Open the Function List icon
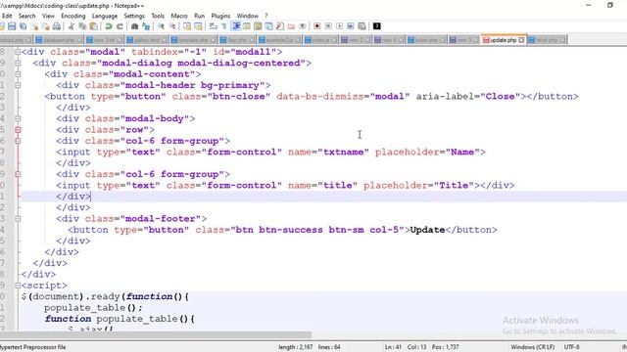The height and width of the screenshot is (352, 627). tap(280, 26)
